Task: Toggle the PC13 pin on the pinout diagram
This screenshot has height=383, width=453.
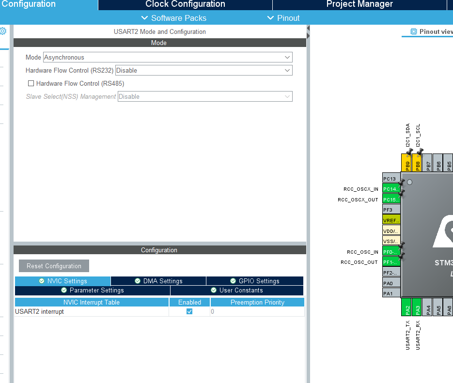Action: [391, 178]
